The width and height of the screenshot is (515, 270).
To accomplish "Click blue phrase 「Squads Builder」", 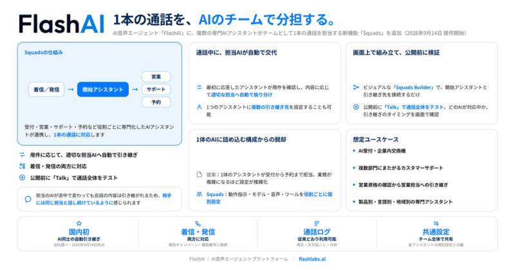I will 413,87.
